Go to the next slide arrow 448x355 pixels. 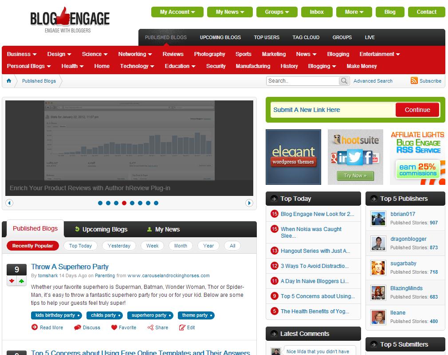coord(249,203)
